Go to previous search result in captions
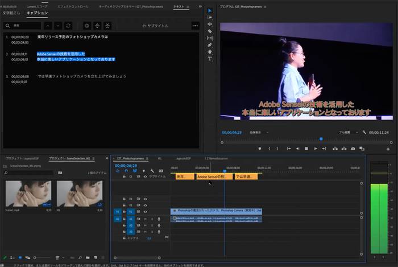The height and width of the screenshot is (267, 398). tap(48, 26)
